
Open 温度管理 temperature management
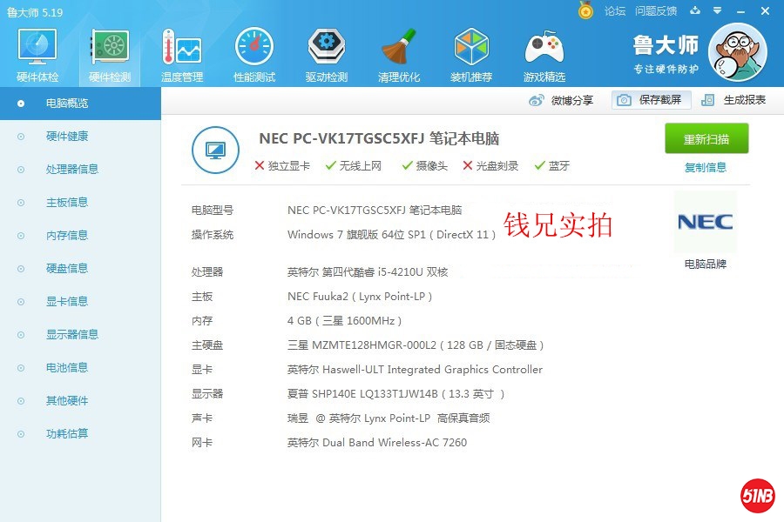coord(182,55)
